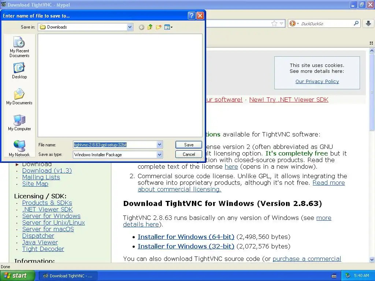
Task: Click Save button in dialog
Action: click(x=189, y=145)
